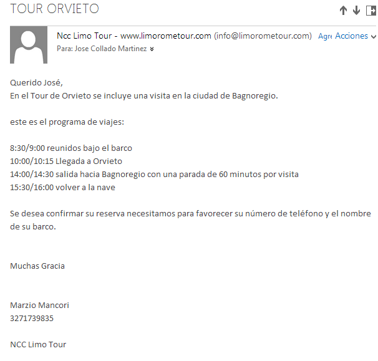Open message in new window icon
Viewport: 378px width, 361px height.
click(371, 11)
